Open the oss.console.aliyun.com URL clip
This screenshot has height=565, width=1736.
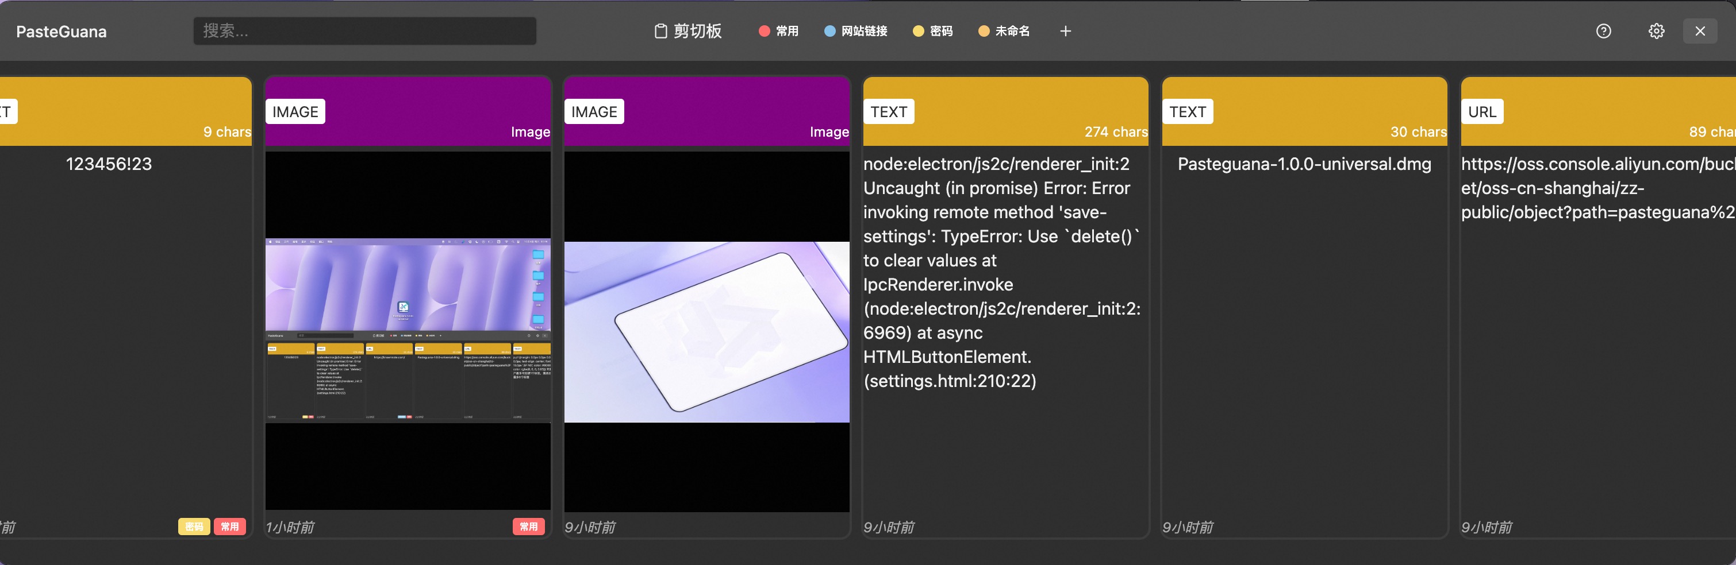pyautogui.click(x=1596, y=188)
